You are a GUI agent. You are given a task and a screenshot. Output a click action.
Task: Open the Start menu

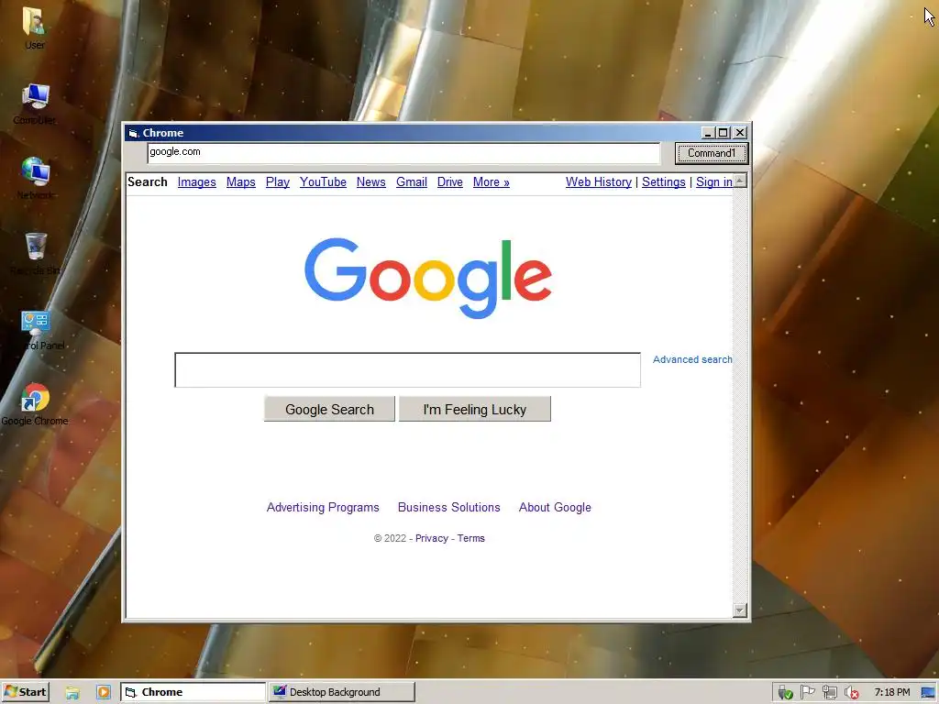click(25, 692)
